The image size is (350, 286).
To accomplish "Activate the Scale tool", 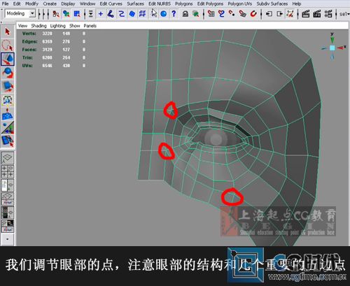I will (8, 86).
